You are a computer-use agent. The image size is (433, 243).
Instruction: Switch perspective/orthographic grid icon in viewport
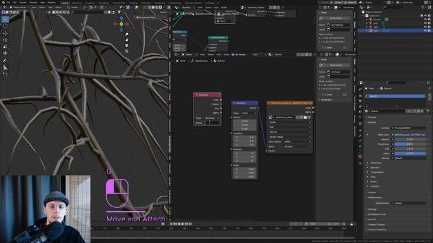coord(127,51)
